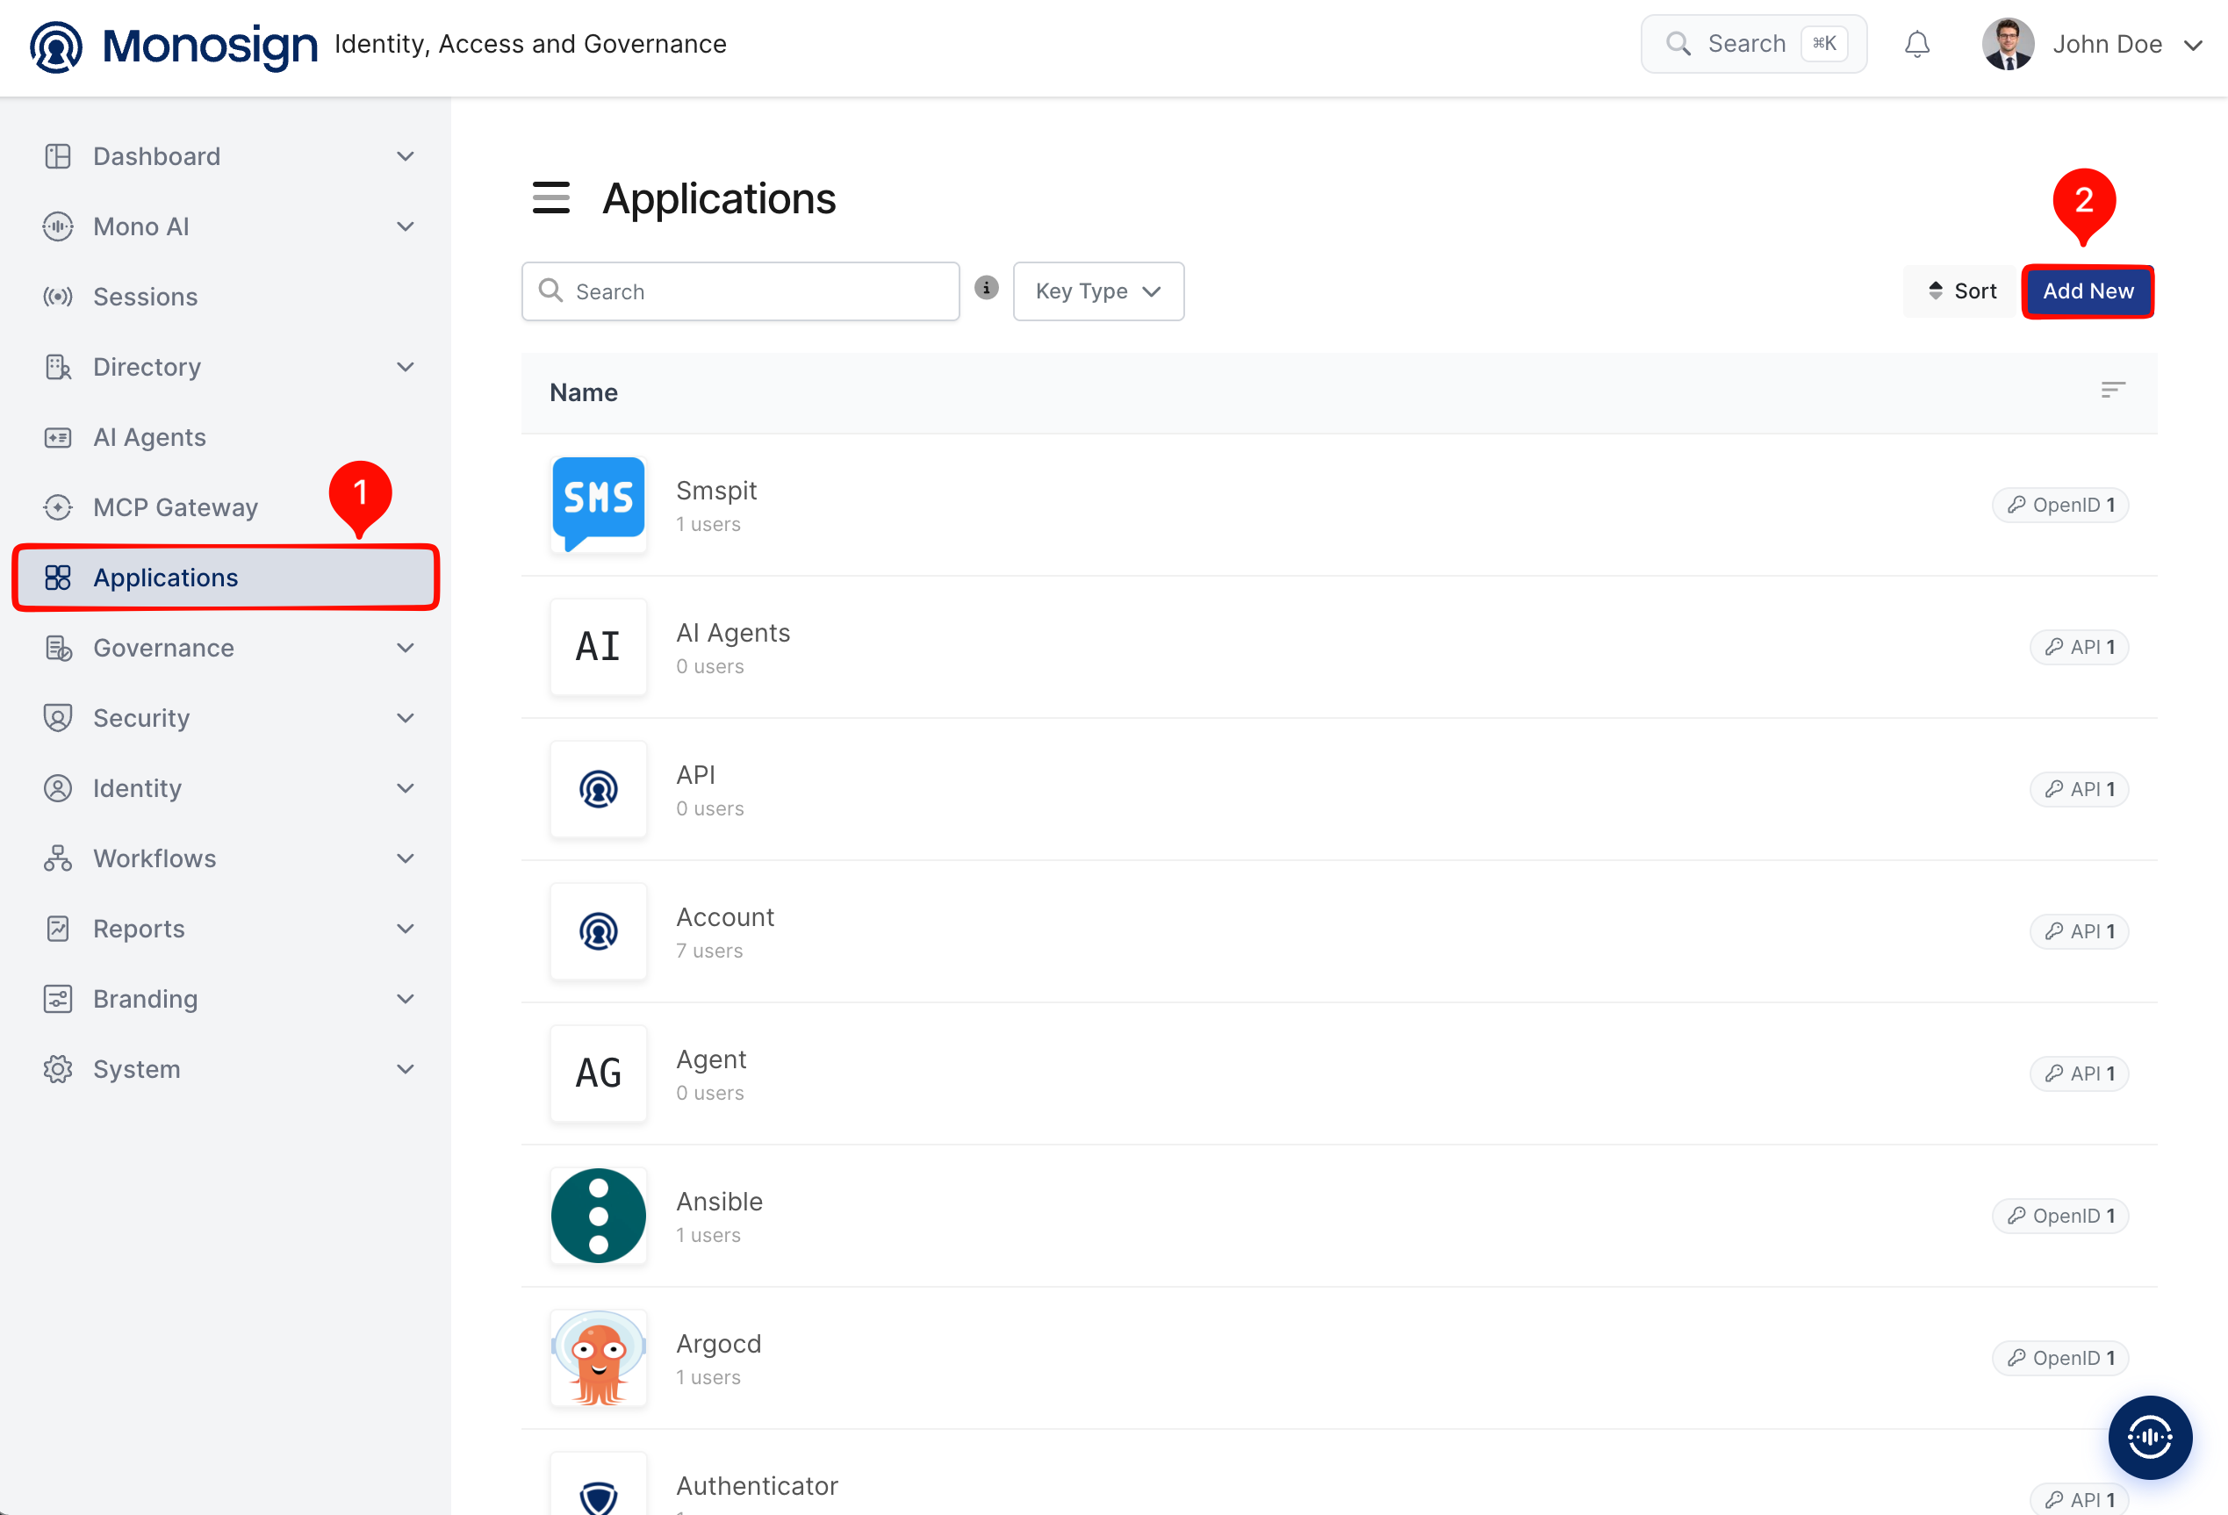Click the Monosign logo
Screen dimensions: 2228x1515
click(x=174, y=45)
